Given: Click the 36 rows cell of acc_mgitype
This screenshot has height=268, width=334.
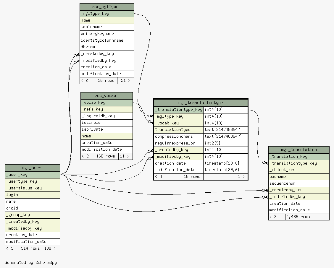Looking at the screenshot, I should [x=107, y=81].
